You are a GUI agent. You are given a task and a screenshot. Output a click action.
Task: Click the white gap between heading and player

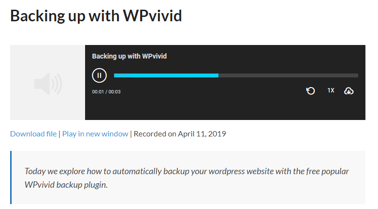click(188, 35)
